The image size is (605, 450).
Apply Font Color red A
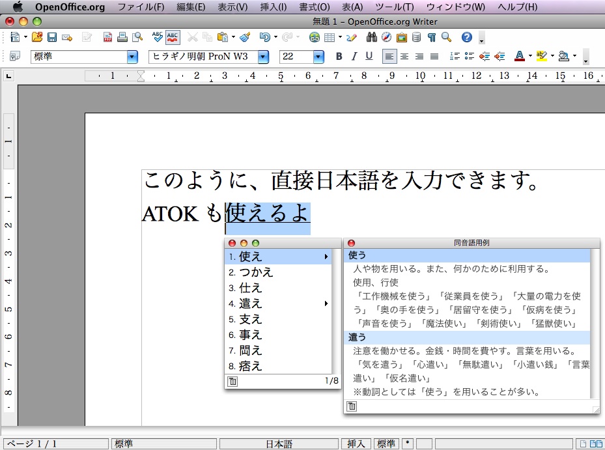(519, 57)
